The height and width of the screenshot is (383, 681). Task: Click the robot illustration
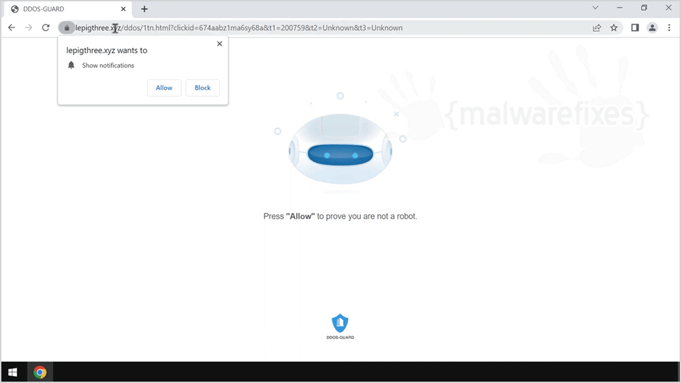point(340,149)
